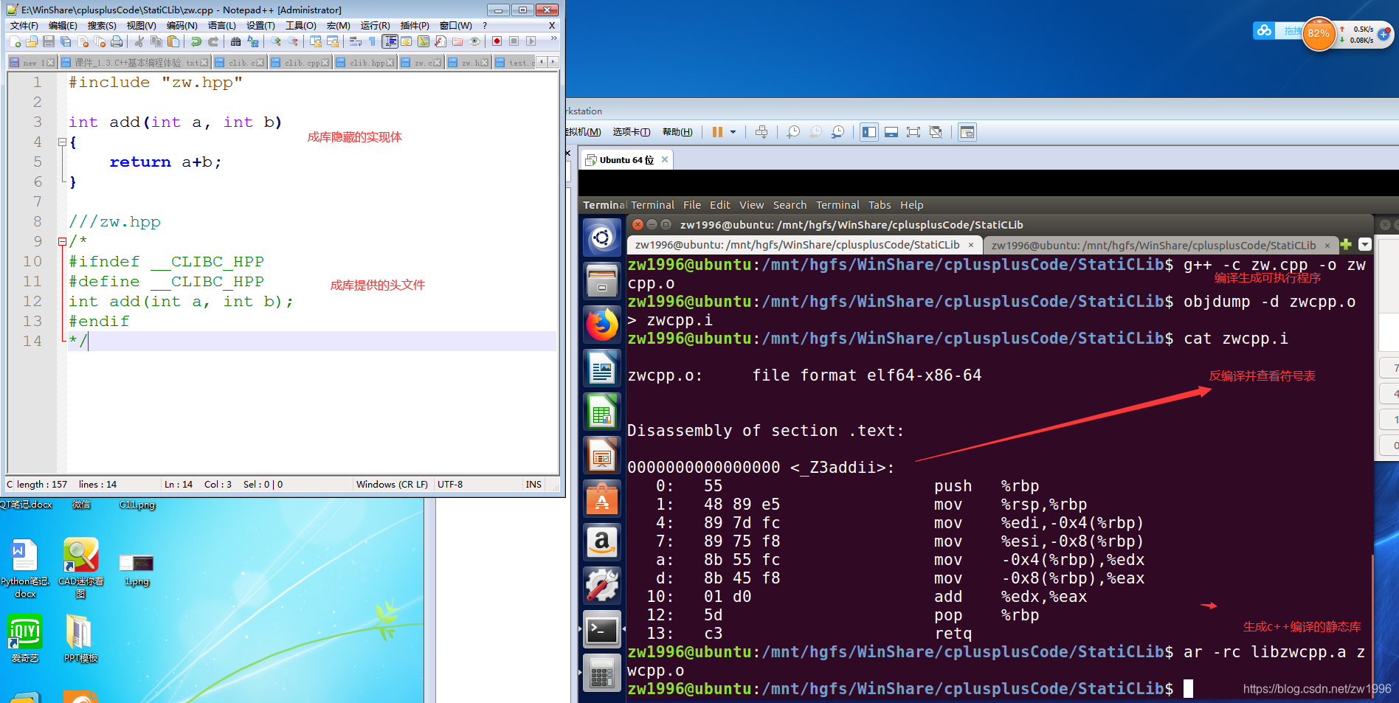Click the Print icon in Notepad++
The height and width of the screenshot is (703, 1399).
[x=117, y=41]
